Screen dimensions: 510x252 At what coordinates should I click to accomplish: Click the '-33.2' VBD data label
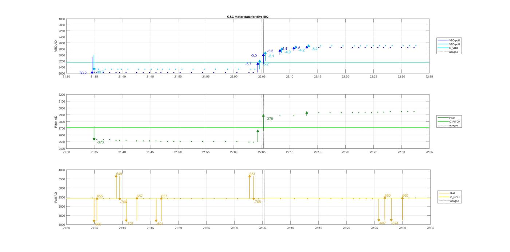[83, 73]
